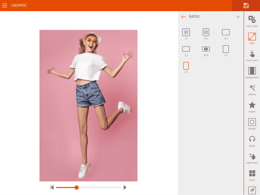Image resolution: width=260 pixels, height=195 pixels.
Task: Select the 3:4 portrait ratio
Action: pos(226,49)
